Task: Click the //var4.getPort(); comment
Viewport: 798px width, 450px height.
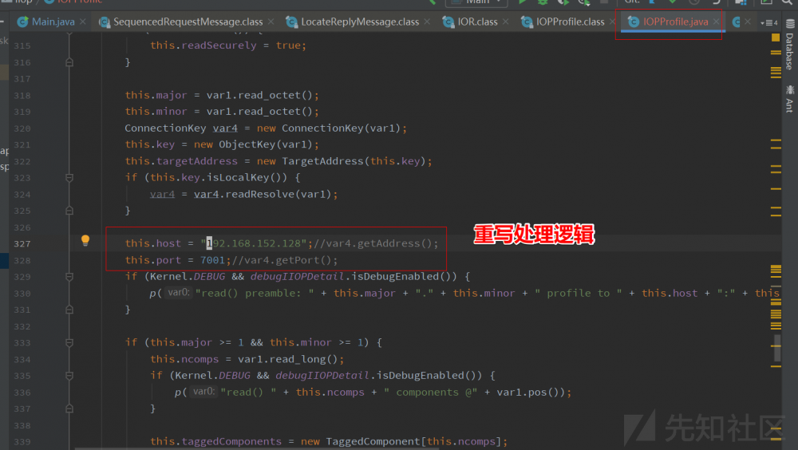Action: 285,260
